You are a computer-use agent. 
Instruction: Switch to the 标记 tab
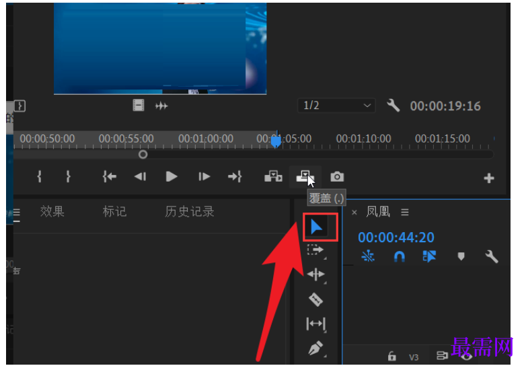pos(114,212)
